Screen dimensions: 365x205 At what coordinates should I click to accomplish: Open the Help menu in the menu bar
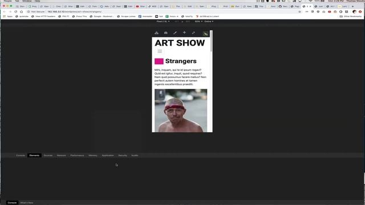coord(37,1)
